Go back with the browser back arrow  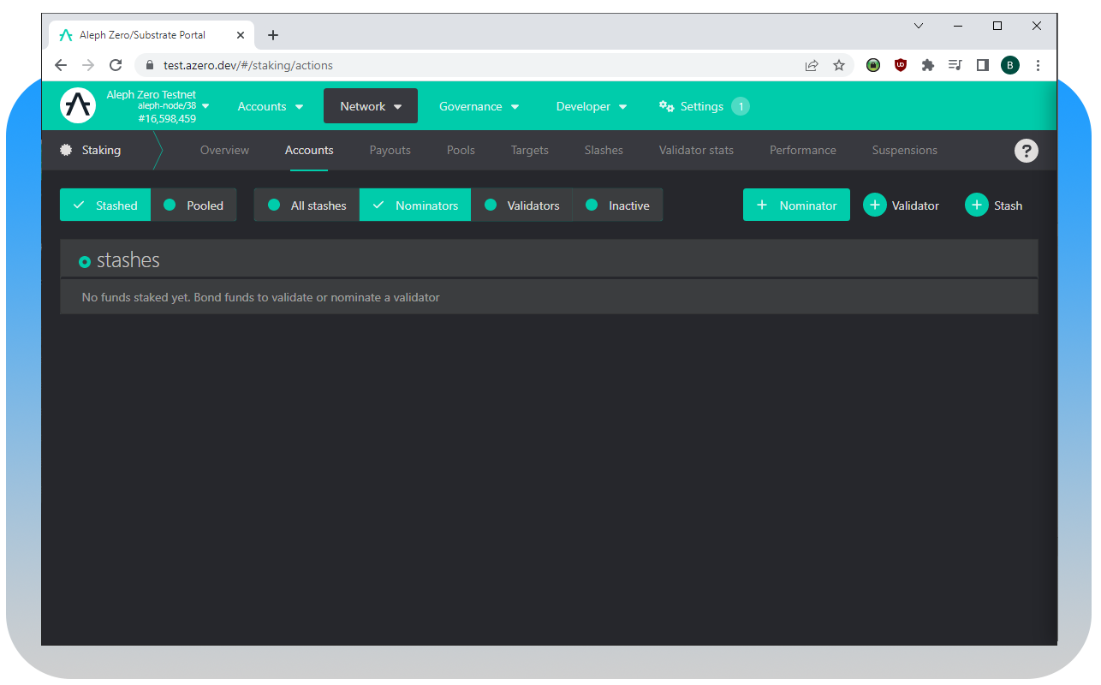(x=61, y=65)
